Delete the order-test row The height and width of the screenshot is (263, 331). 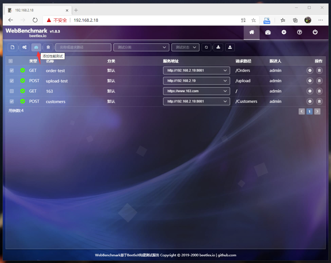point(319,70)
